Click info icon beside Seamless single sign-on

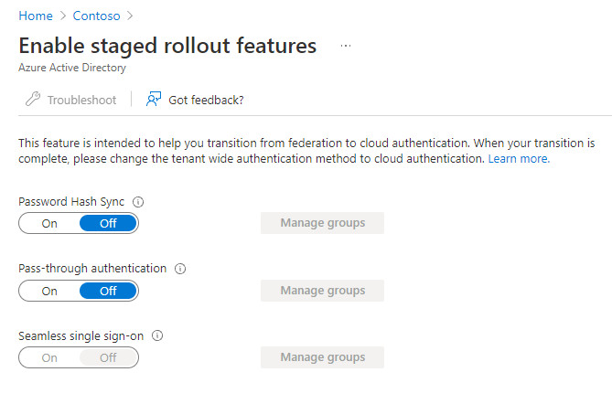(x=157, y=335)
